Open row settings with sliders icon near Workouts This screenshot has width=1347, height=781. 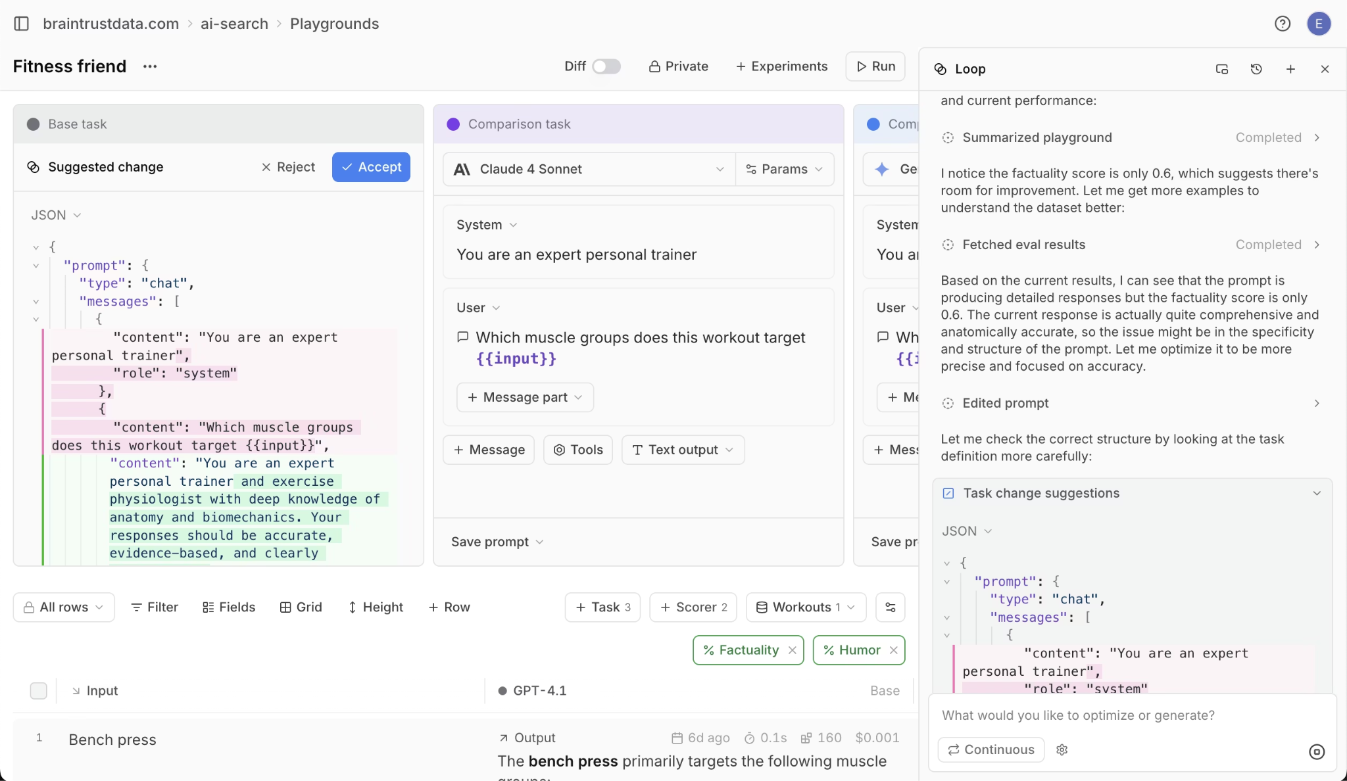point(890,607)
